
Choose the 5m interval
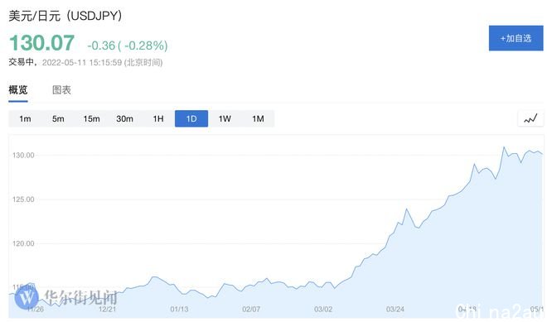pyautogui.click(x=58, y=118)
